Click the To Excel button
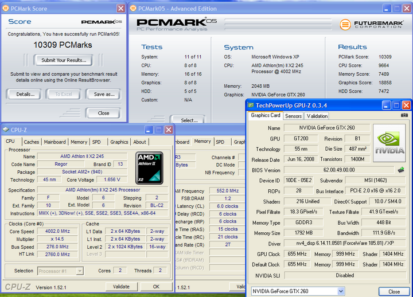This screenshot has width=413, height=297. coord(64,94)
